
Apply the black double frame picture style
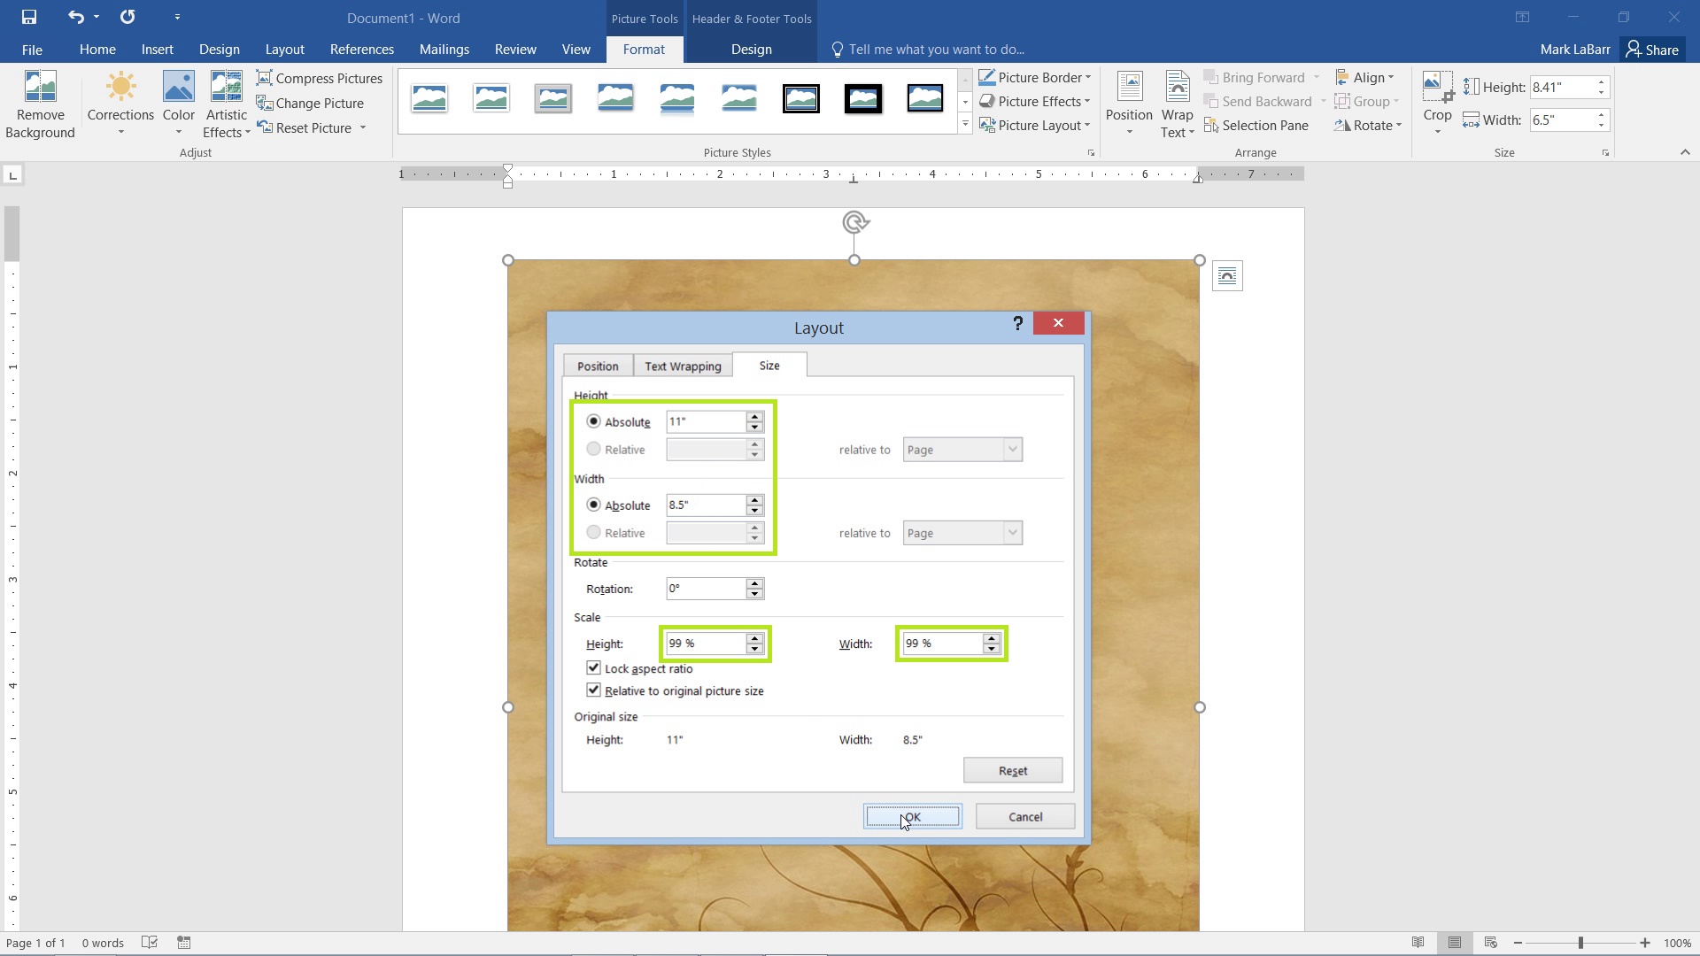tap(801, 98)
